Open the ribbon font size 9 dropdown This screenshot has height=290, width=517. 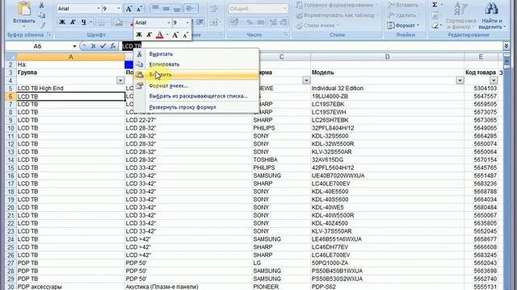pyautogui.click(x=119, y=9)
